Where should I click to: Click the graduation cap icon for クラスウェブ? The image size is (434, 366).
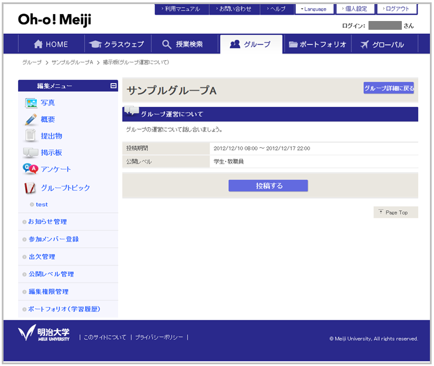pyautogui.click(x=95, y=44)
